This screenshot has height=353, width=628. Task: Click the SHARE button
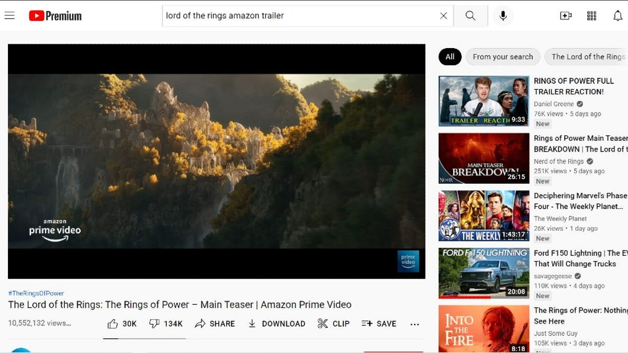pos(215,324)
